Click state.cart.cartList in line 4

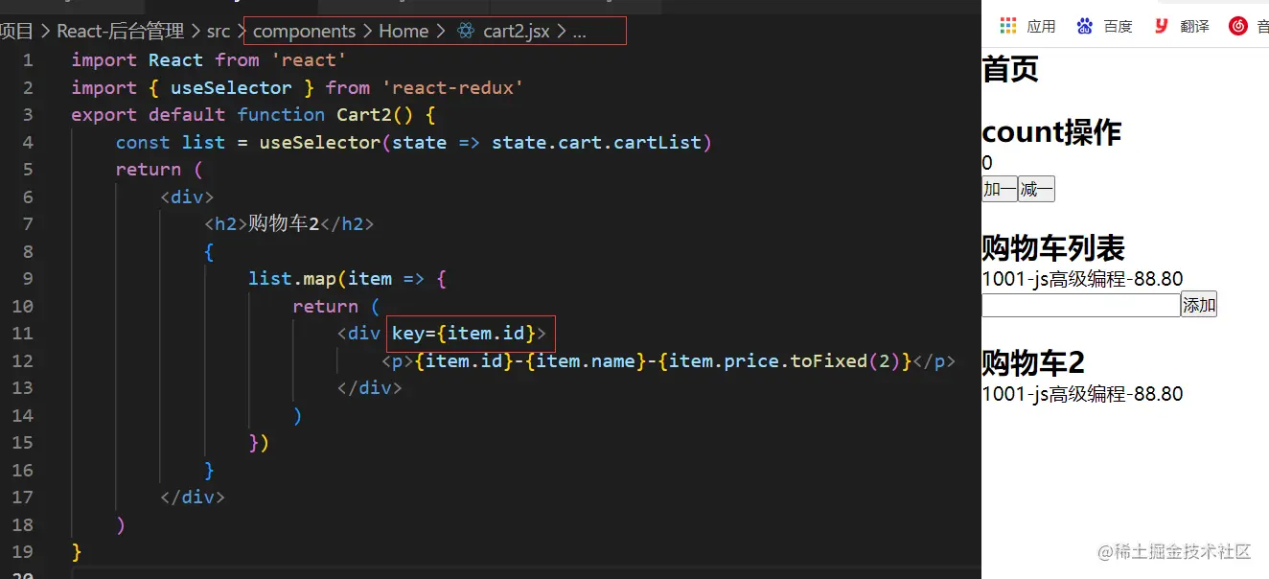point(596,142)
